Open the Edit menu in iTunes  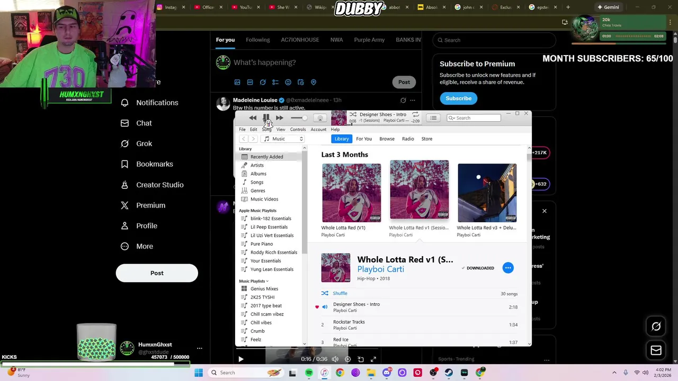click(x=254, y=130)
